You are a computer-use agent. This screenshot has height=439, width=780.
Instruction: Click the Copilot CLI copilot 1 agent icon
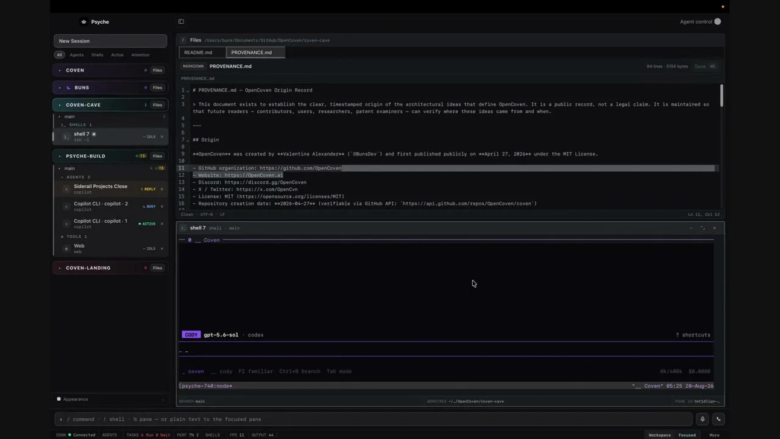[66, 224]
